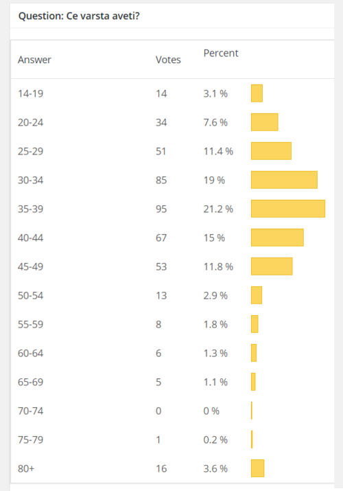Click the 80+ yellow bar
Viewport: 343px width, 491px height.
pyautogui.click(x=258, y=468)
